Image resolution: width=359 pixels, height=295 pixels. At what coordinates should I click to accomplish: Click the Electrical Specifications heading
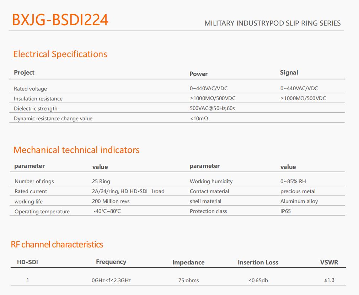pyautogui.click(x=60, y=54)
